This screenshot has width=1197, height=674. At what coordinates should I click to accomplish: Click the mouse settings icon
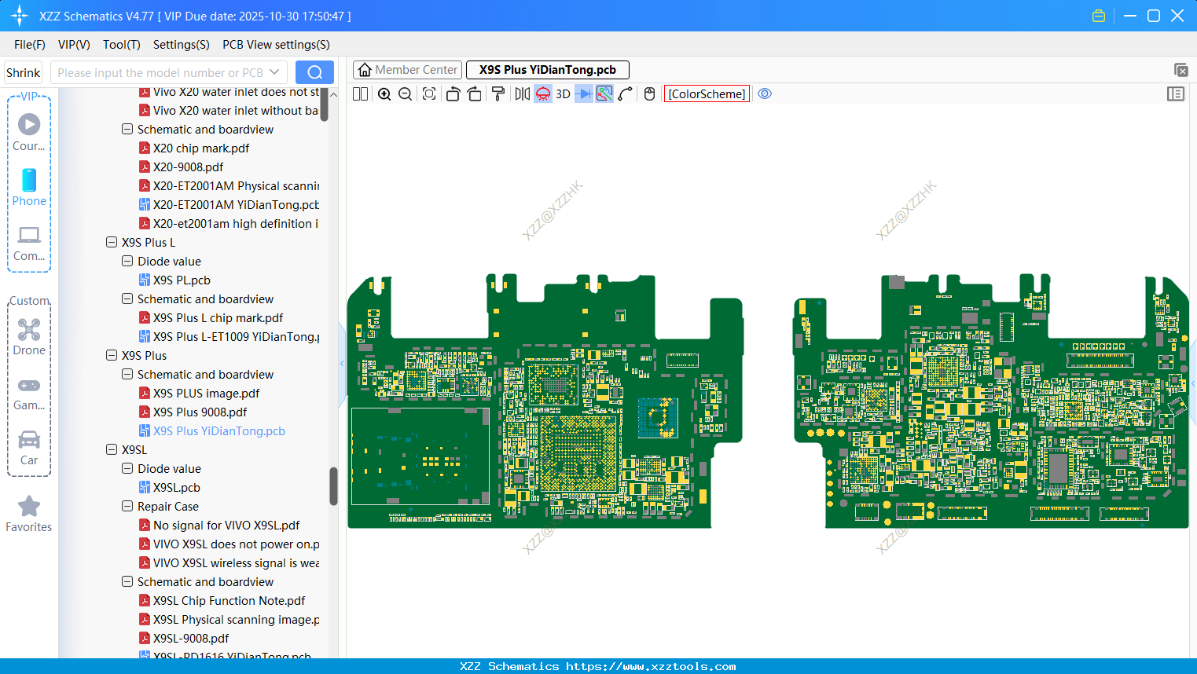click(649, 94)
